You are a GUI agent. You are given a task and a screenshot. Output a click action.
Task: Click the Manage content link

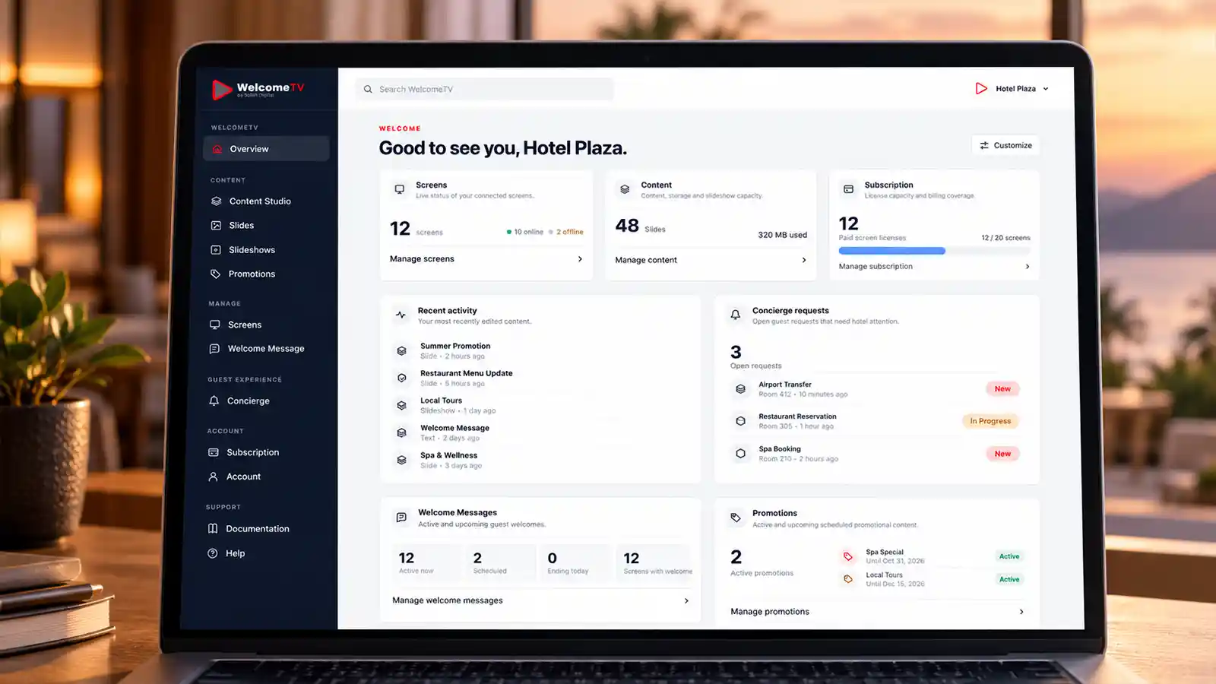coord(646,260)
